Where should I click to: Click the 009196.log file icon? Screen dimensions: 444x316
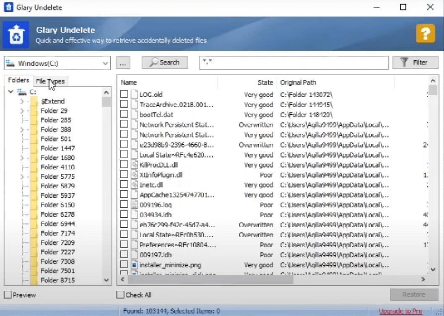(134, 205)
